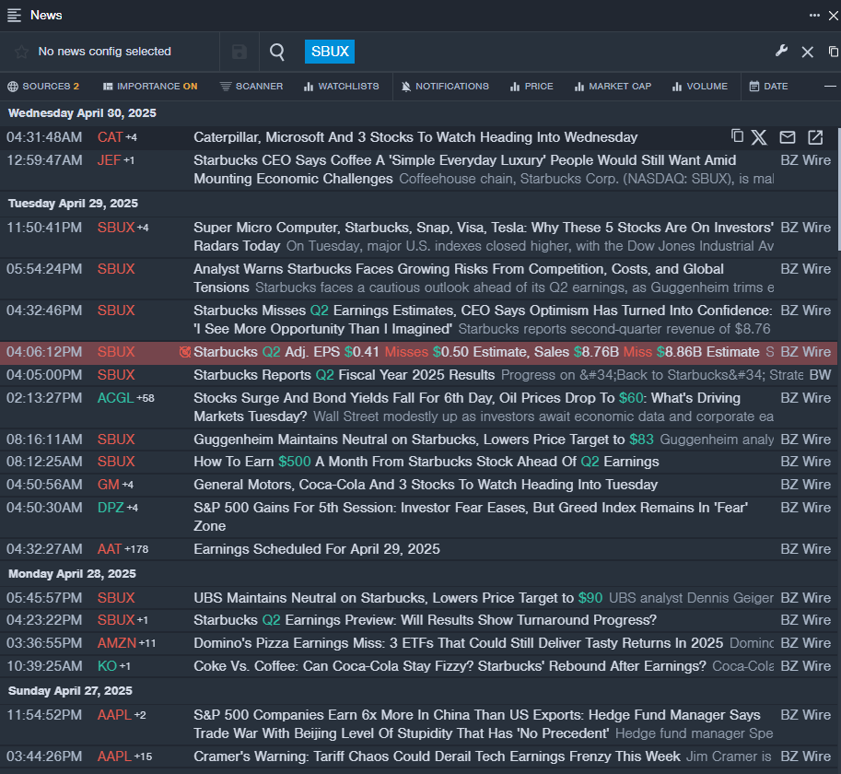The width and height of the screenshot is (841, 774).
Task: Open 'Domino's Pizza Earnings Miss' headline
Action: click(x=459, y=642)
